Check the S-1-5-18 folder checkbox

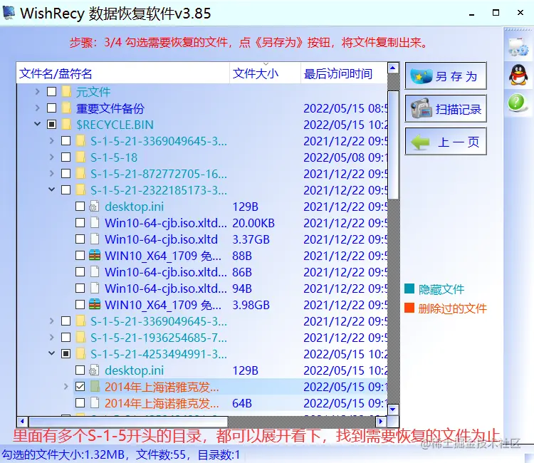click(x=66, y=157)
